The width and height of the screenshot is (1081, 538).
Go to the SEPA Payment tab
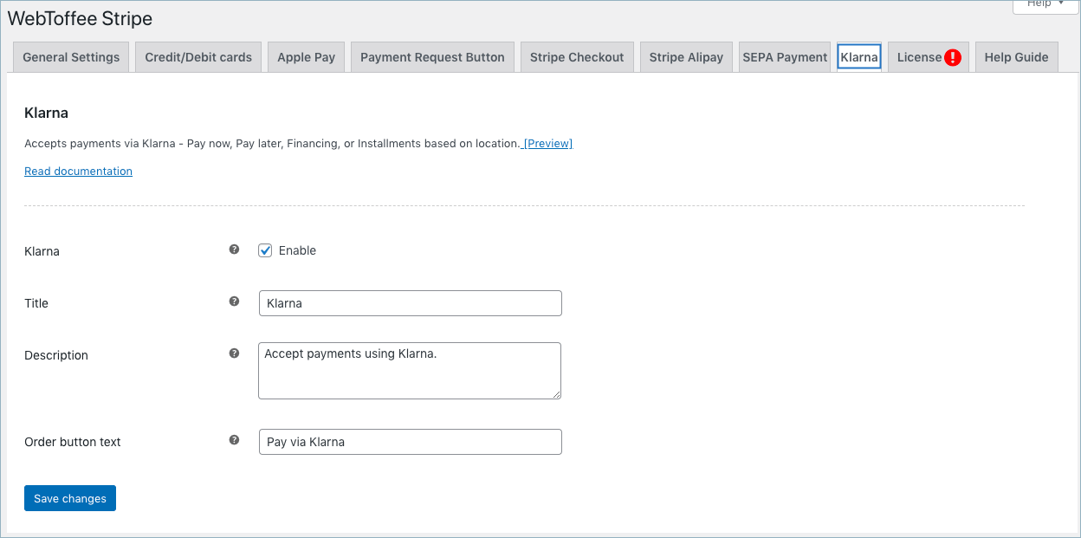(784, 56)
